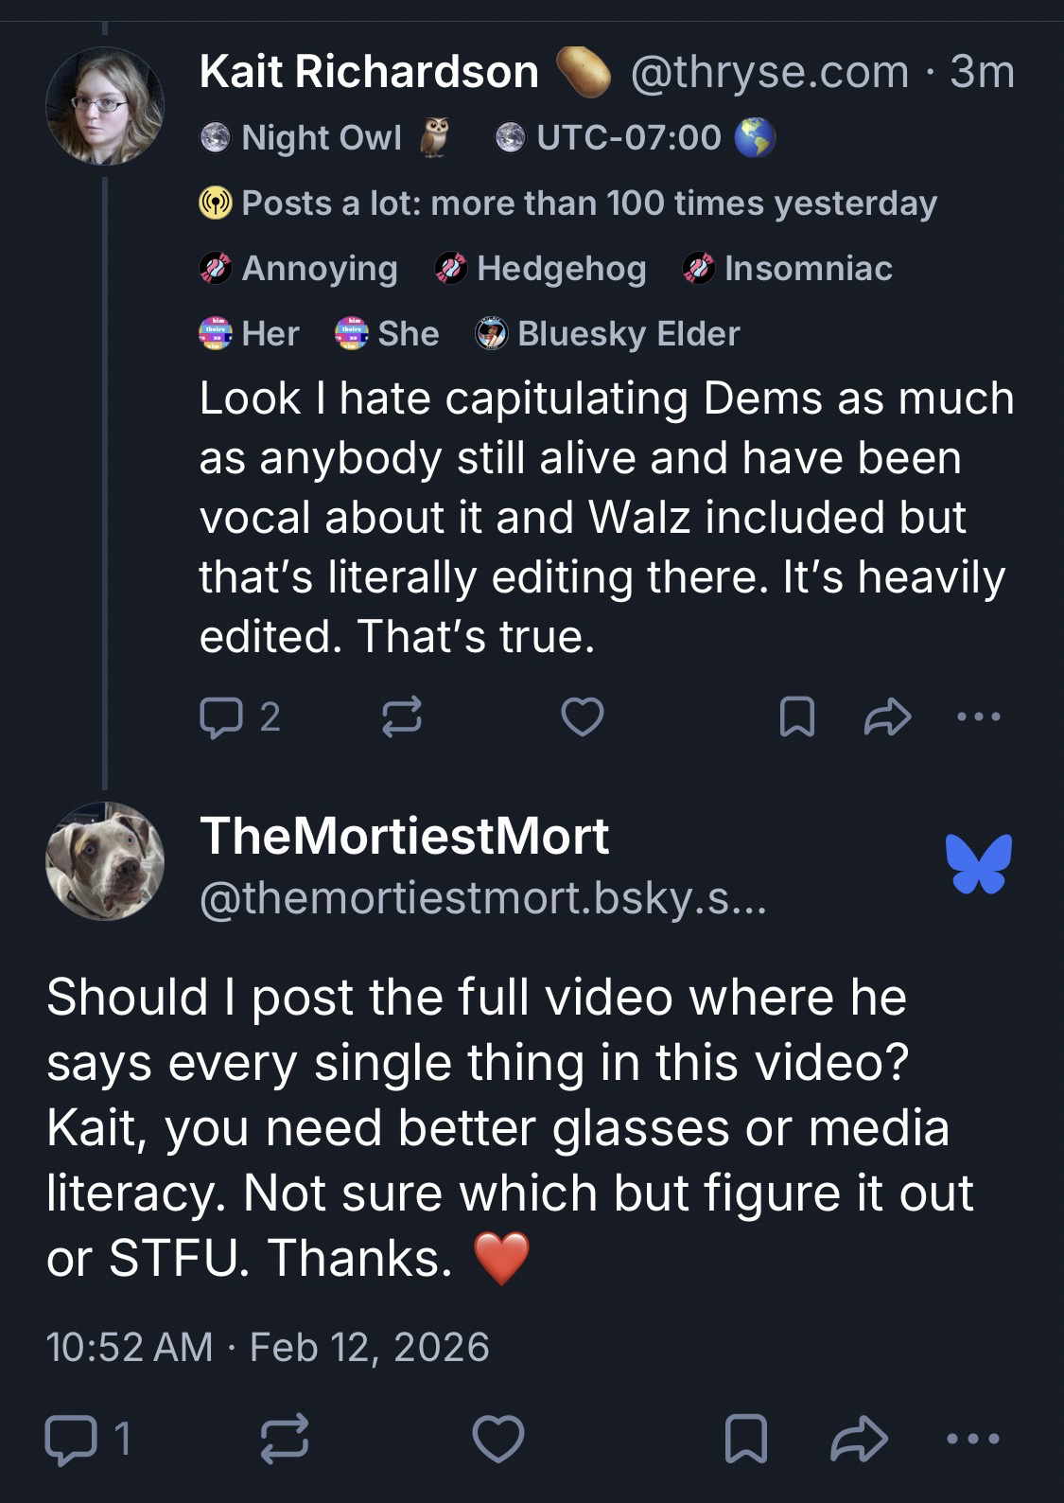Open more options on TheMortiestMort's post
The image size is (1064, 1503).
(x=972, y=1440)
